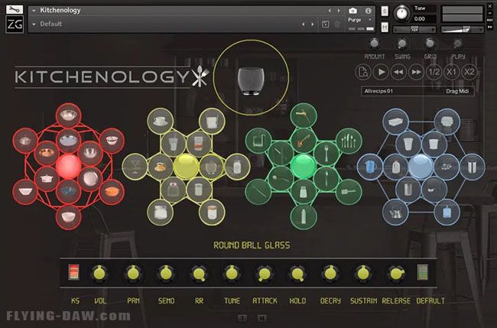Choose the single fork in the green cluster
Viewport: 497px width, 328px height.
pyautogui.click(x=326, y=154)
